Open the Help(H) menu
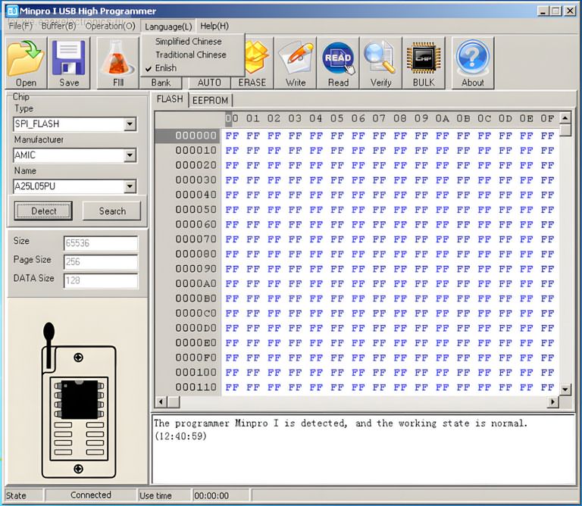The width and height of the screenshot is (582, 506). [x=214, y=26]
